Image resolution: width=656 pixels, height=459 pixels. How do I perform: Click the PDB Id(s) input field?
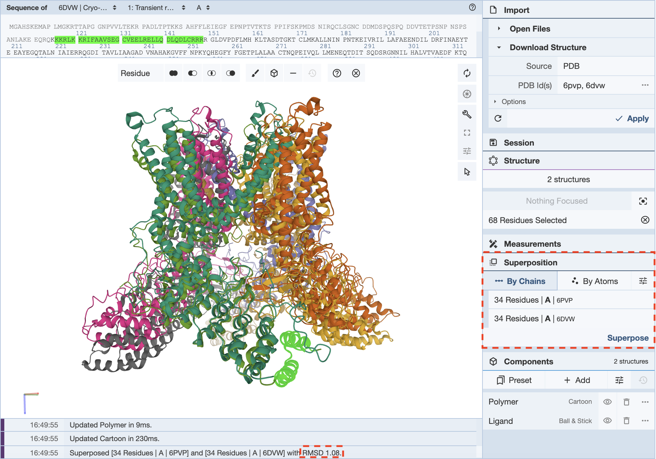600,85
